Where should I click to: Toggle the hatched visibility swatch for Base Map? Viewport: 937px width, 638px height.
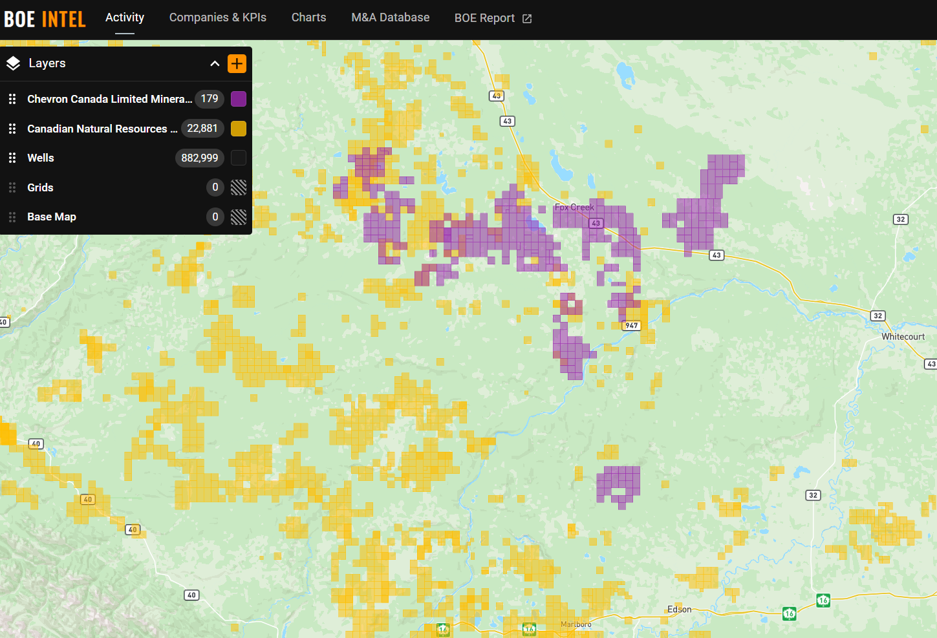[x=239, y=217]
